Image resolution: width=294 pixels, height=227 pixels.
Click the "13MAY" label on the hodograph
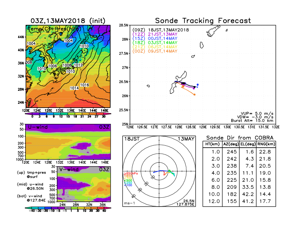coord(186,139)
